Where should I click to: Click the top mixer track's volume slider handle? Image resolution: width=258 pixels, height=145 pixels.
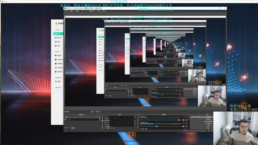coord(179,120)
